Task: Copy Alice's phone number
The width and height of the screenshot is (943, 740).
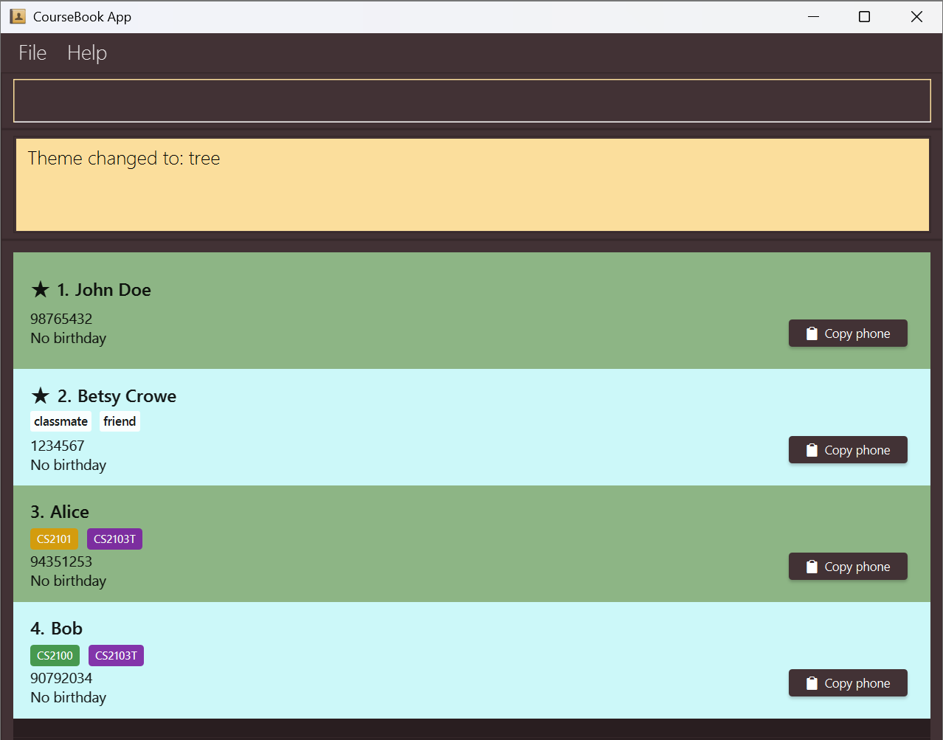Action: tap(848, 567)
